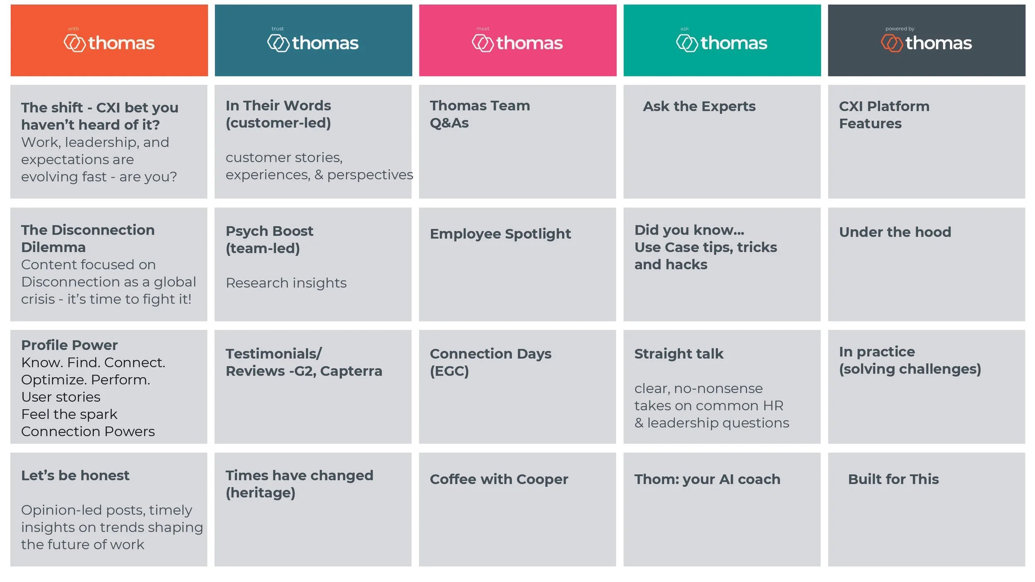Click the 'trust thomas' blue logo icon
The image size is (1035, 582).
click(278, 43)
